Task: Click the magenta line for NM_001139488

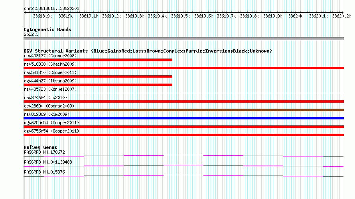Action: (183, 166)
